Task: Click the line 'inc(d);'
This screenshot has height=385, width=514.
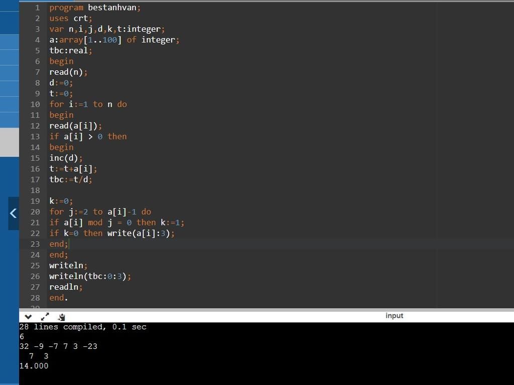Action: click(x=66, y=158)
